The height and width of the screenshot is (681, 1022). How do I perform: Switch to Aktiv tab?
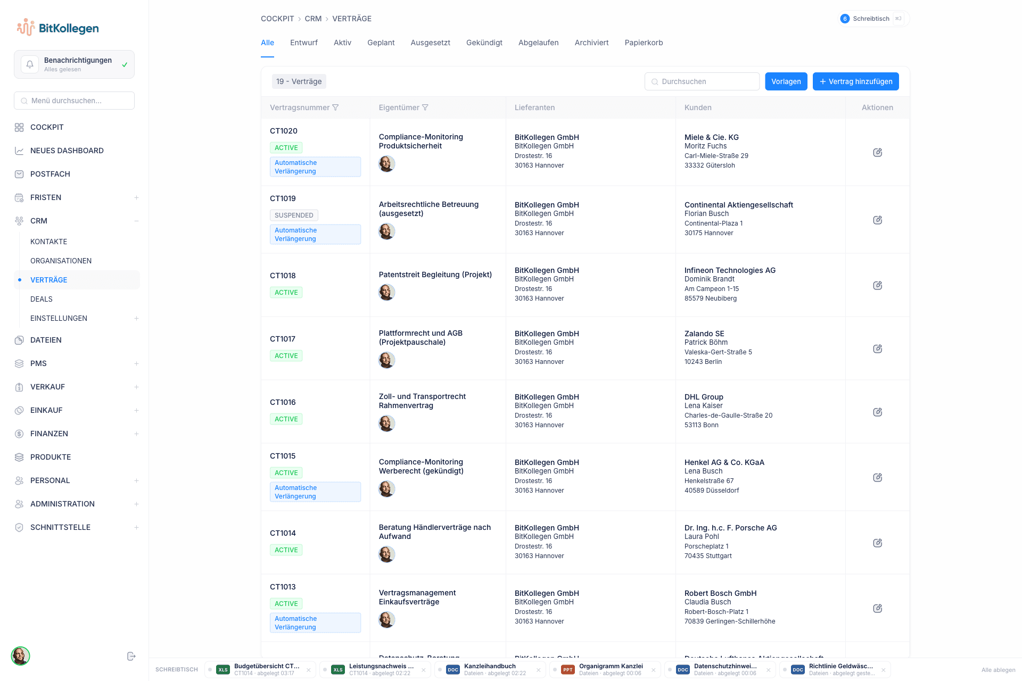pyautogui.click(x=342, y=43)
